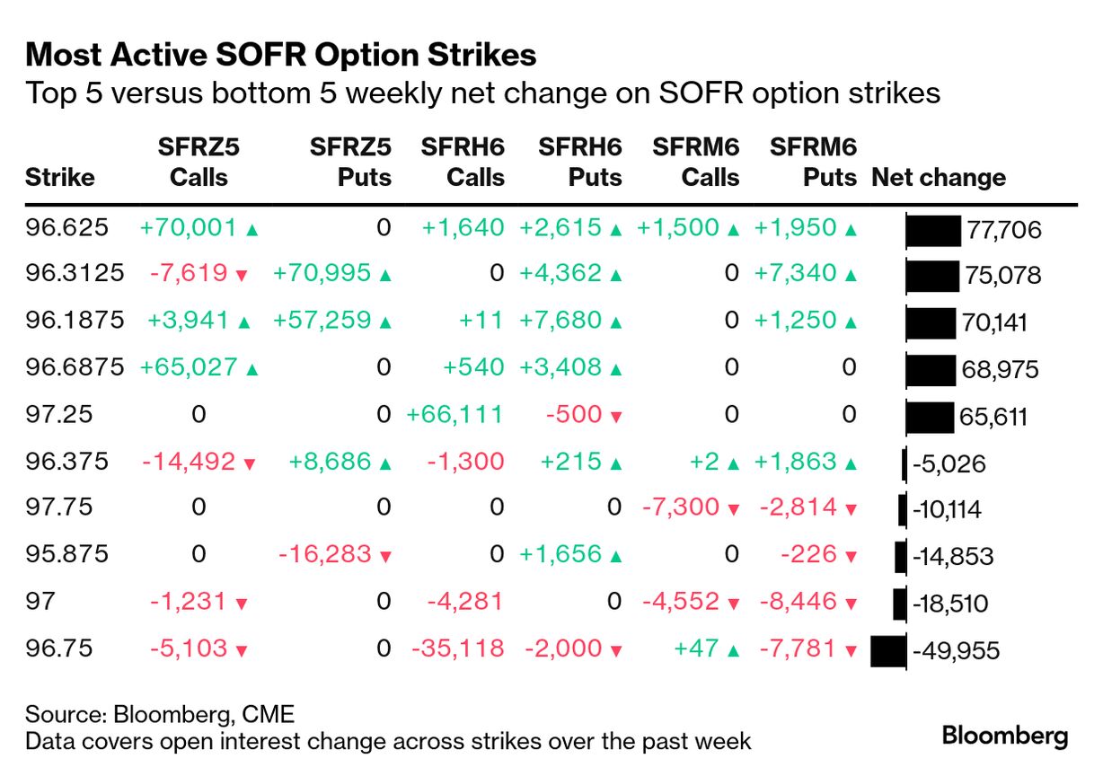Click the SFRZ5 Calls column header
This screenshot has width=1103, height=776.
pos(199,162)
